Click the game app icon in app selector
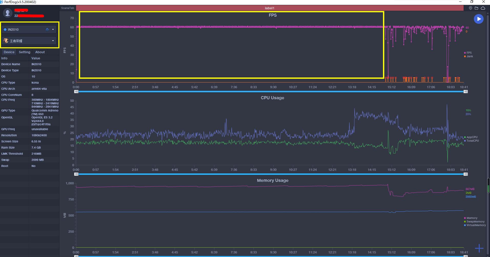 pyautogui.click(x=6, y=41)
